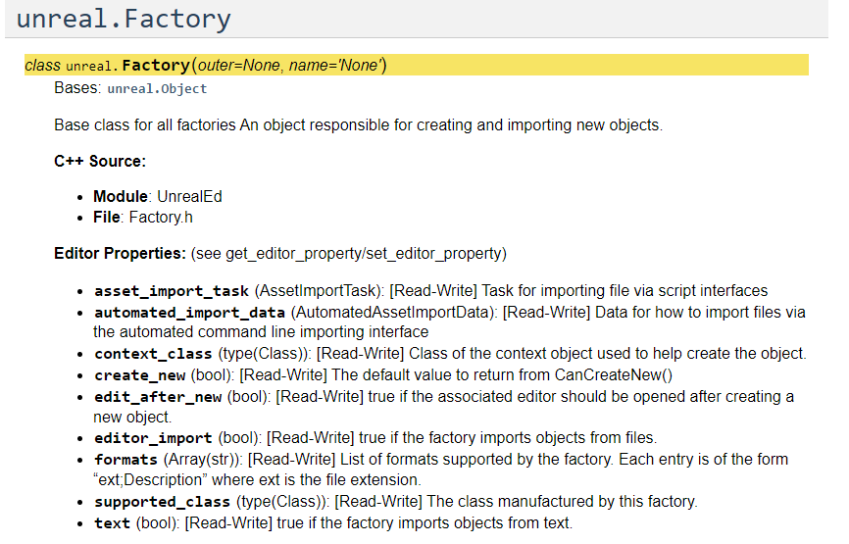
Task: Click the unreal.Factory page heading
Action: tap(124, 19)
